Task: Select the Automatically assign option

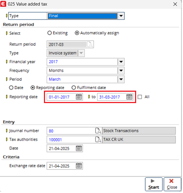Action: click(x=77, y=33)
